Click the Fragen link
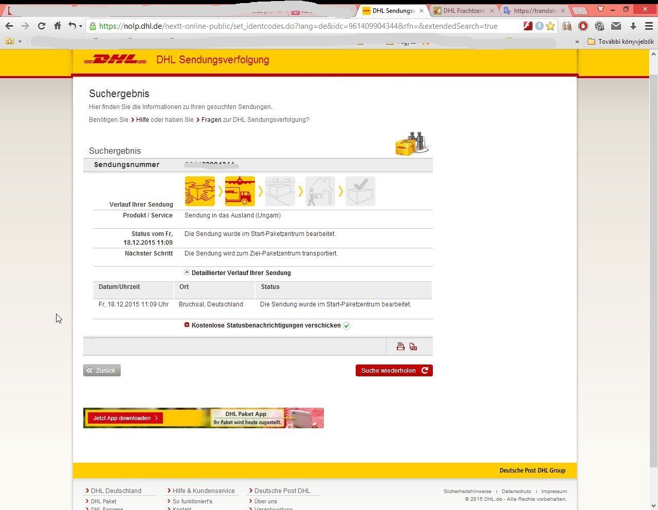 coord(211,120)
